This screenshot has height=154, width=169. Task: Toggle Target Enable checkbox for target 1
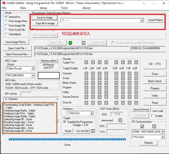86,68
